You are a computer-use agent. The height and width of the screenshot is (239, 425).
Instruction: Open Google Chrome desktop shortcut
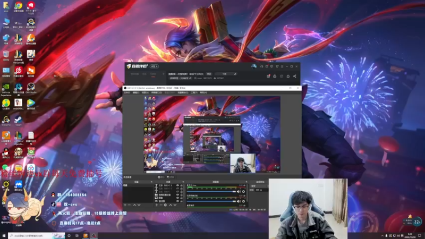click(x=19, y=7)
